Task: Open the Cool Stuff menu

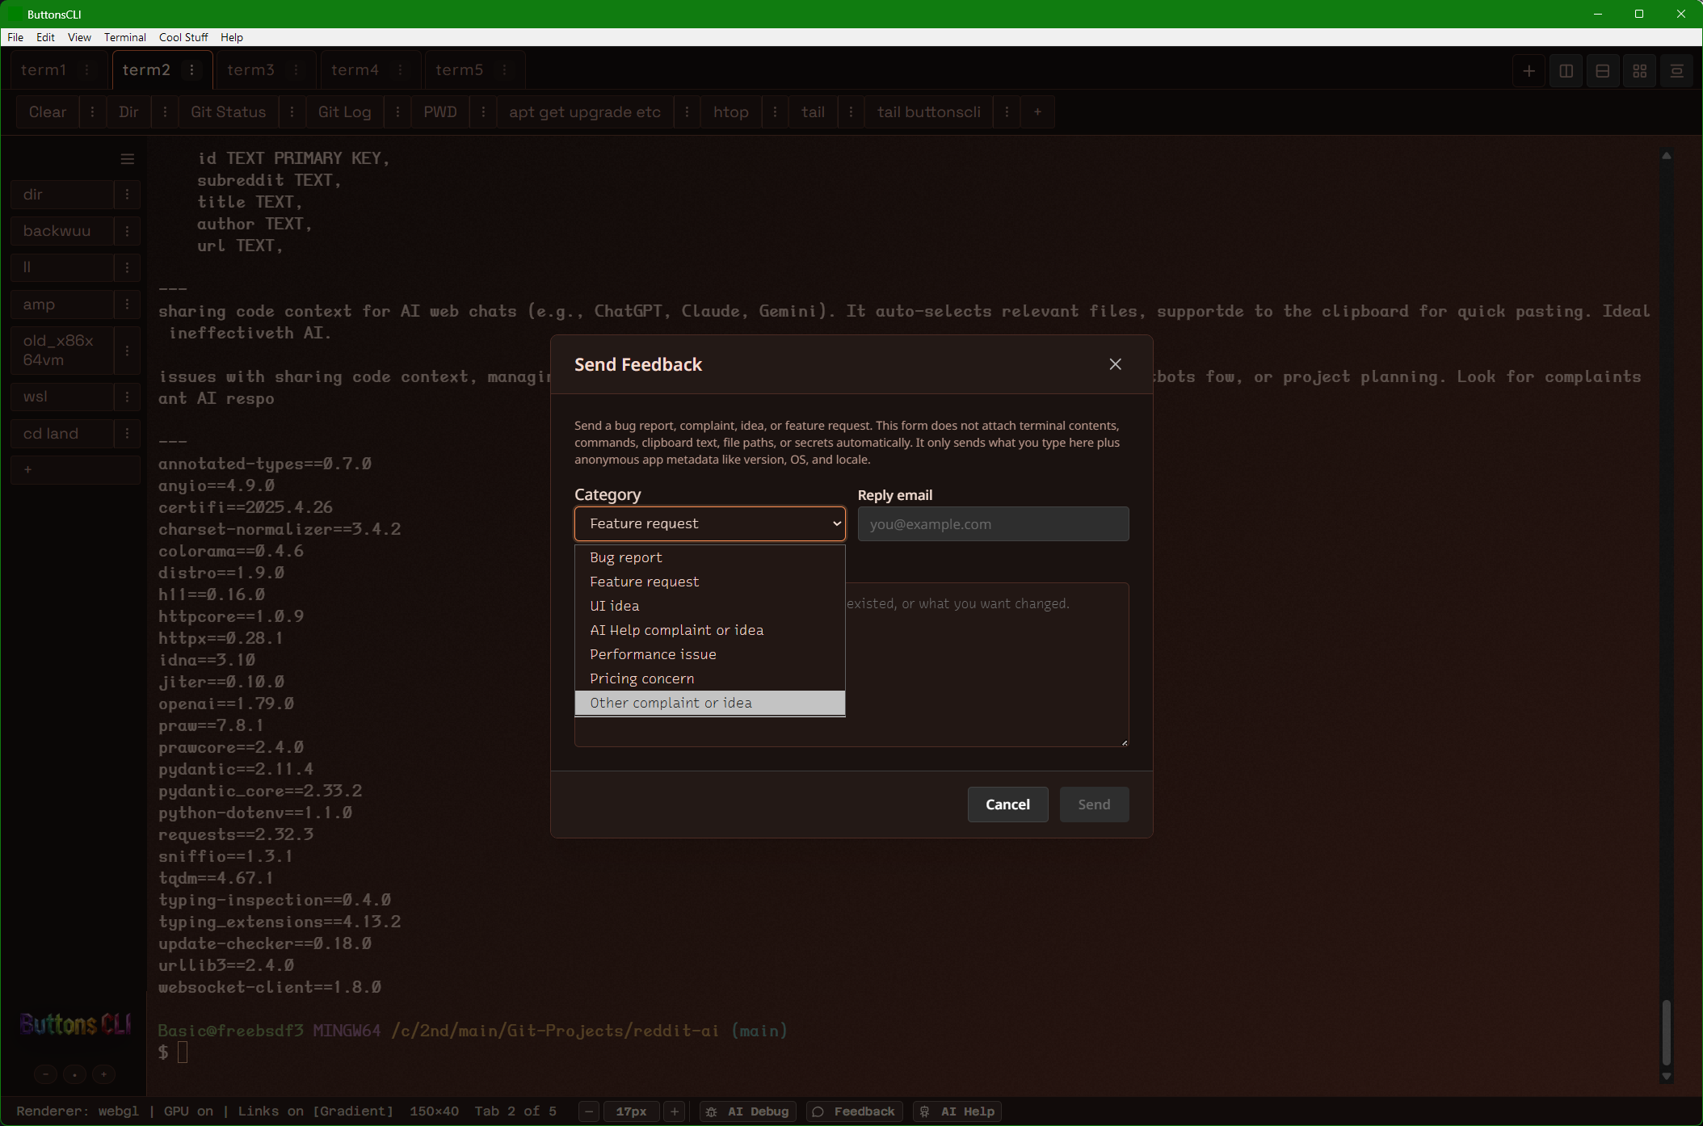Action: pos(183,37)
